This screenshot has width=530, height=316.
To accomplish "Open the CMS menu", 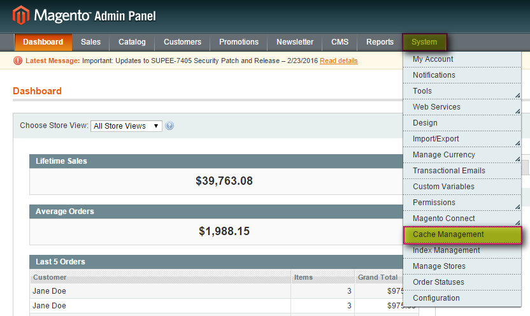I will [x=340, y=42].
